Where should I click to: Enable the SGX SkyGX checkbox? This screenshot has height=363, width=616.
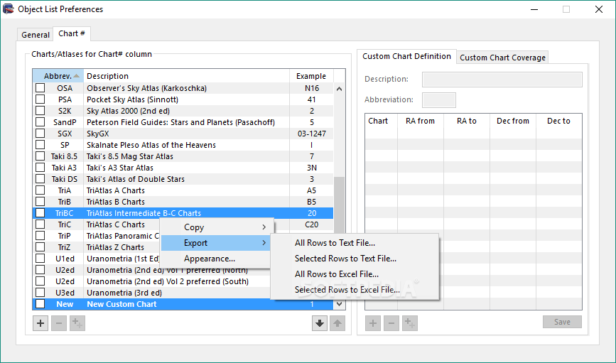40,133
